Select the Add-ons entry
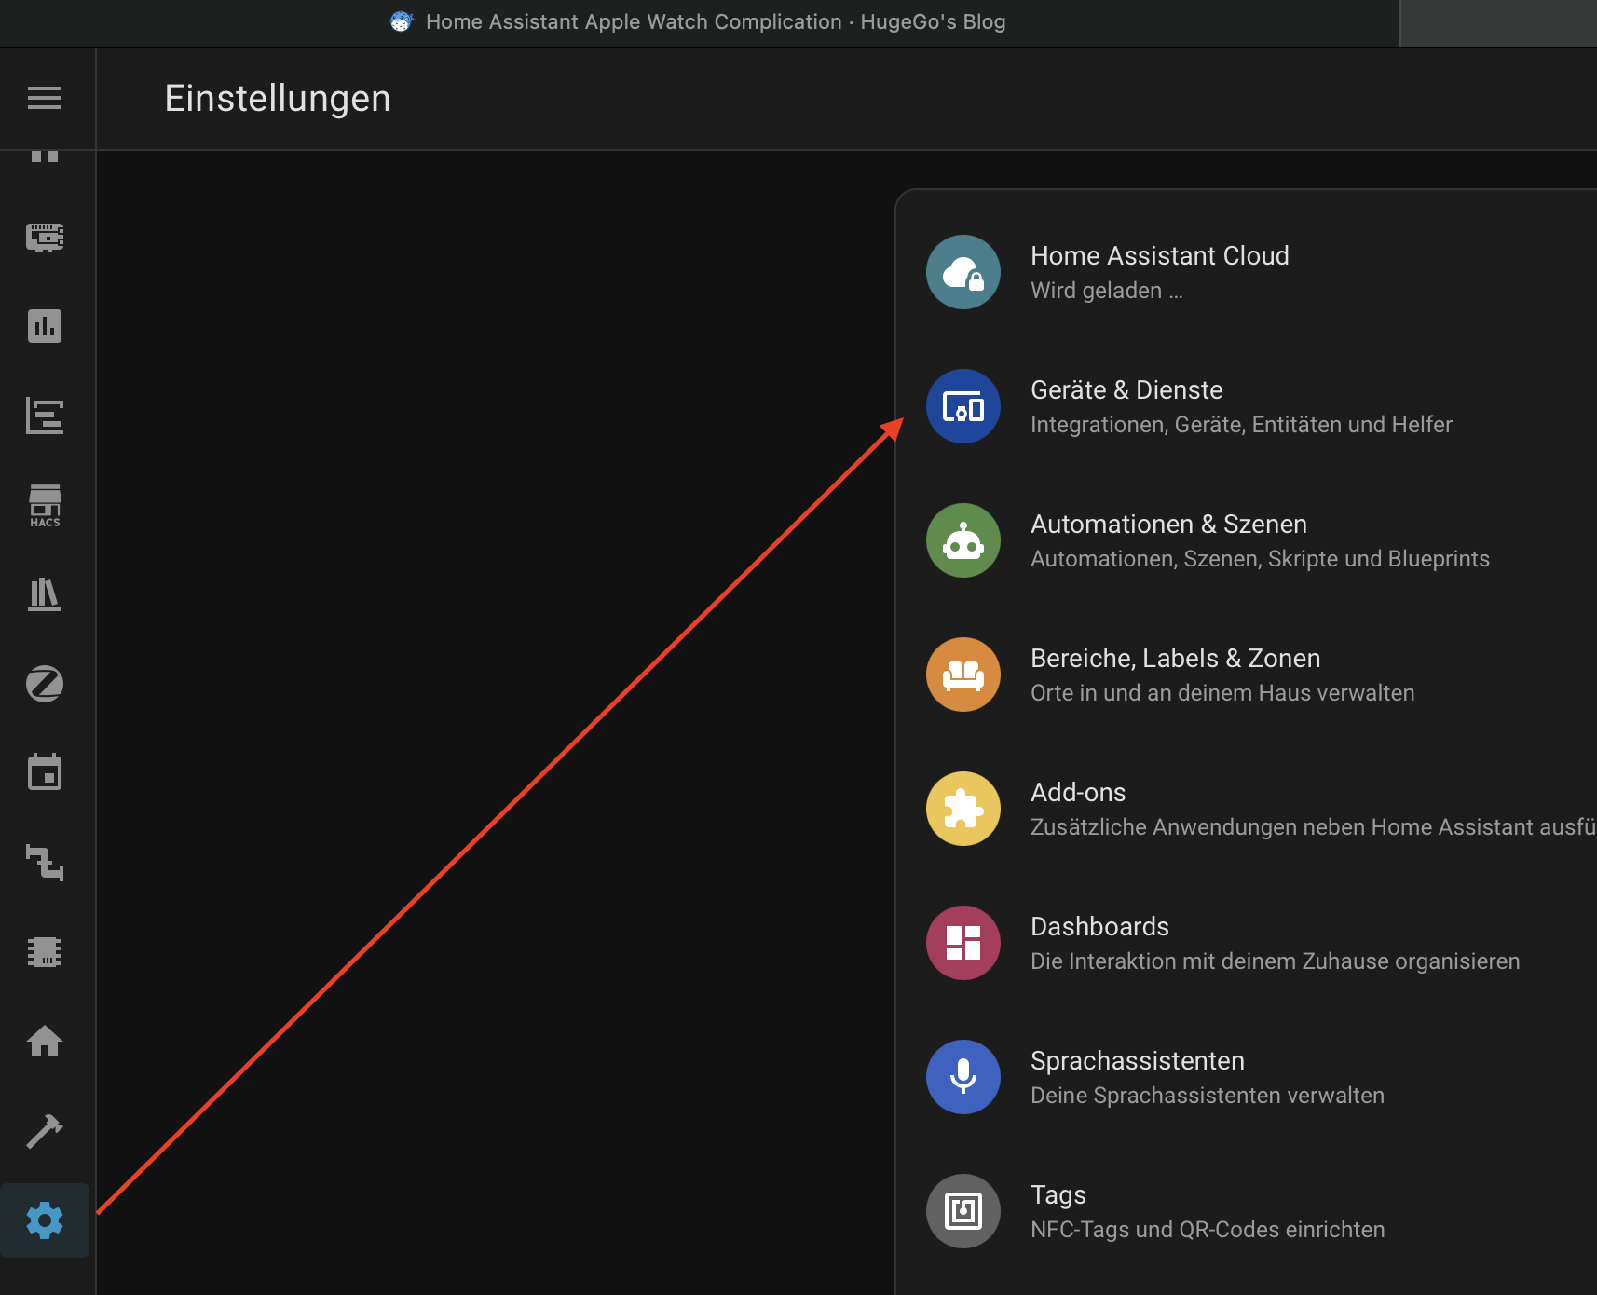 1078,809
